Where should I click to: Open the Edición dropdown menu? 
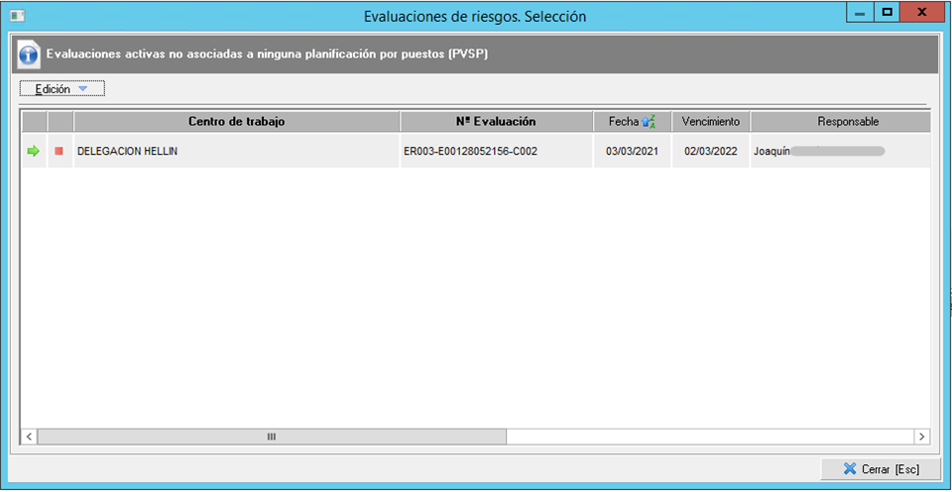(x=61, y=88)
